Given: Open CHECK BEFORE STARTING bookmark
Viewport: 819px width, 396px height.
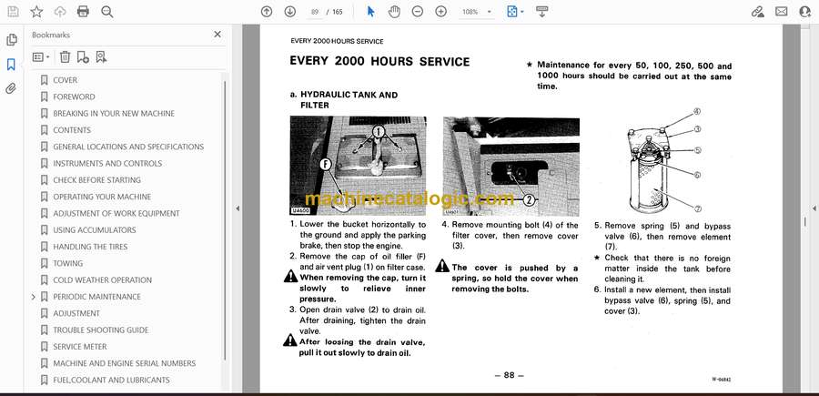Looking at the screenshot, I should [96, 179].
